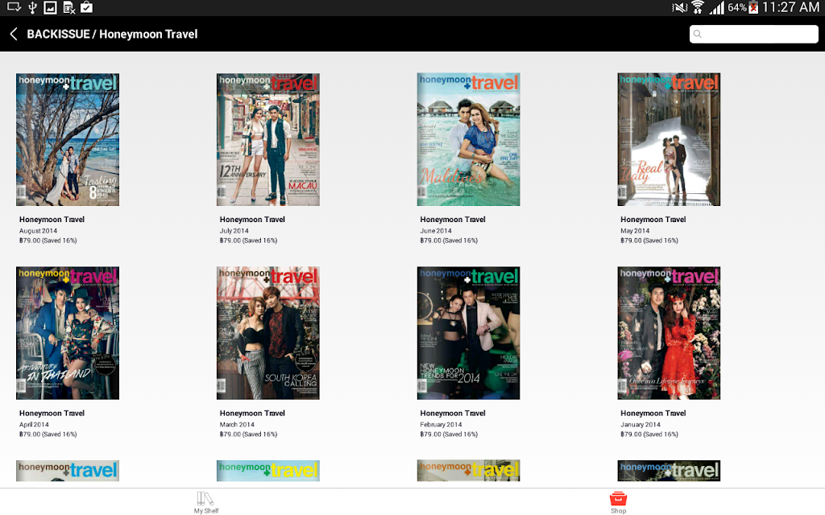Tap the muted sound icon in status bar
This screenshot has width=825, height=515.
(x=679, y=7)
